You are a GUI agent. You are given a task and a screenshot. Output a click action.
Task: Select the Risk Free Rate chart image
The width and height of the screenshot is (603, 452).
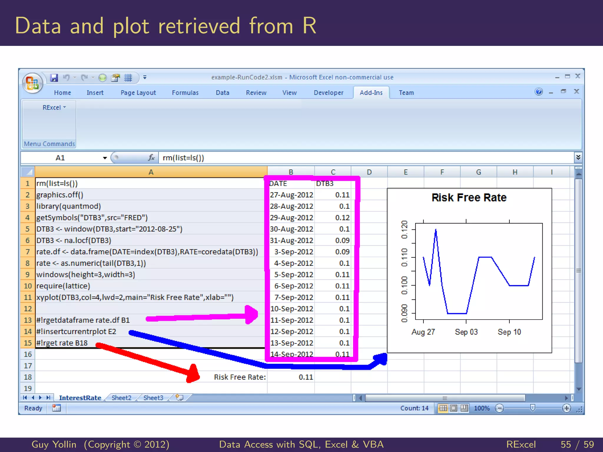(x=469, y=270)
